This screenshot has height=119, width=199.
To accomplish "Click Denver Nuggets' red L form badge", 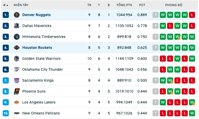I will pyautogui.click(x=192, y=15).
